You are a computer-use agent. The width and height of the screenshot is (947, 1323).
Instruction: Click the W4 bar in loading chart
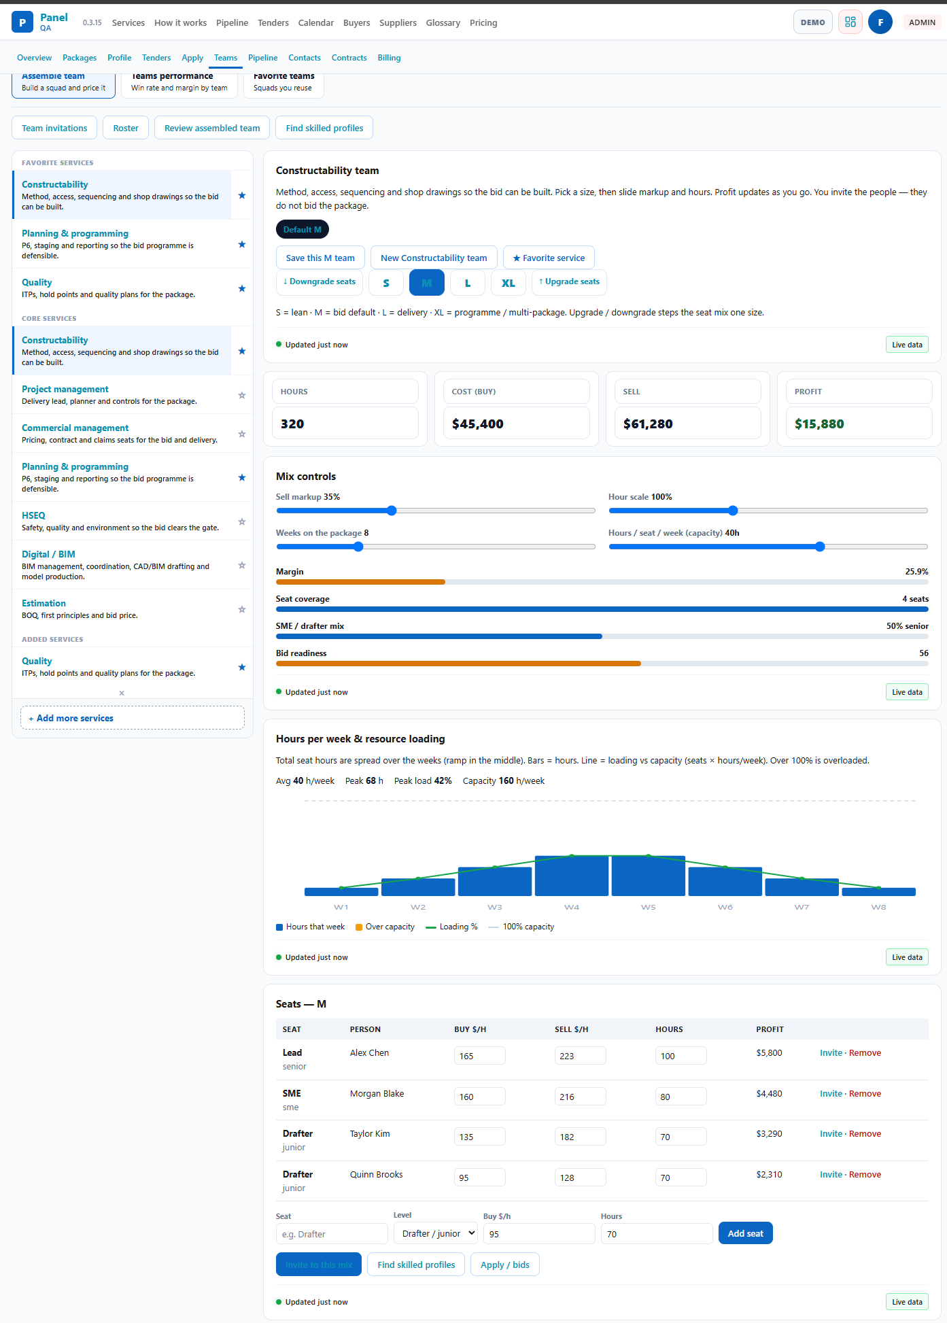pyautogui.click(x=572, y=876)
